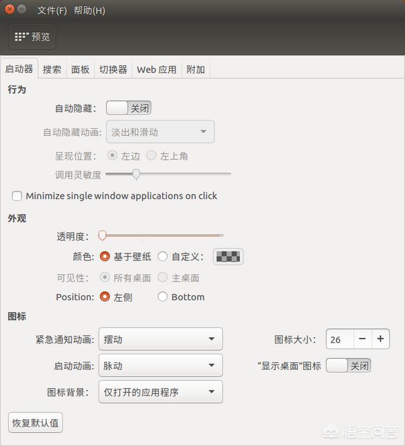Click the minus button for 图标大小

pyautogui.click(x=362, y=339)
